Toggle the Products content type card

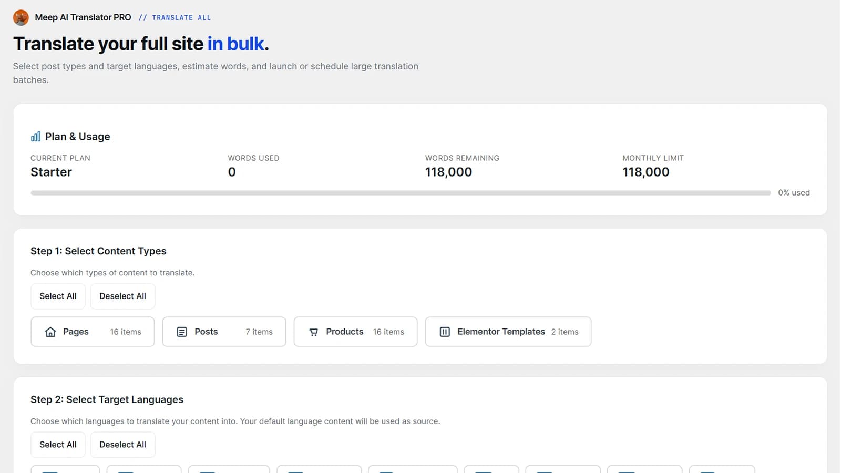pos(355,332)
